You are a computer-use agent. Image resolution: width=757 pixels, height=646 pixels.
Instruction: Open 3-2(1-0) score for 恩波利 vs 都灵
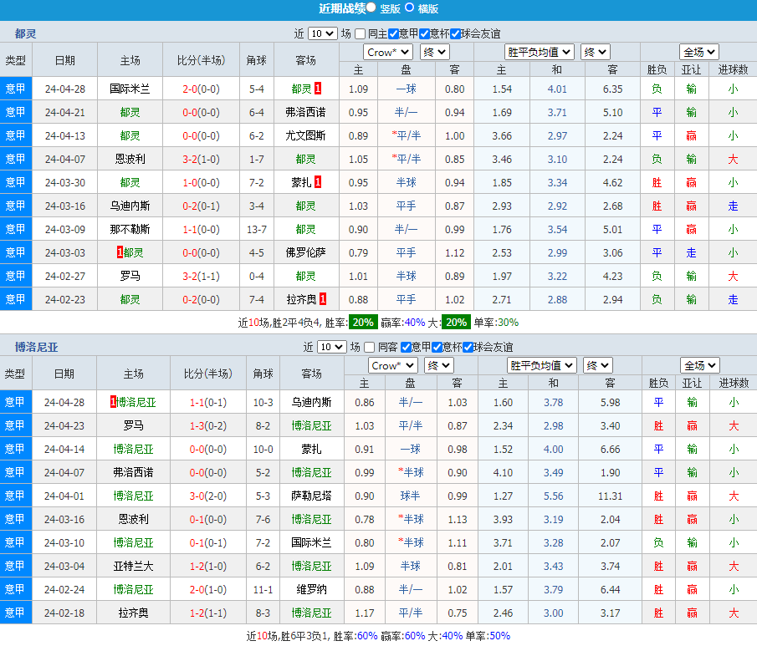click(x=201, y=159)
